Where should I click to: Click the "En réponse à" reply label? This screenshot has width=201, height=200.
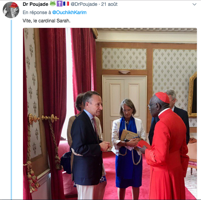tap(37, 12)
